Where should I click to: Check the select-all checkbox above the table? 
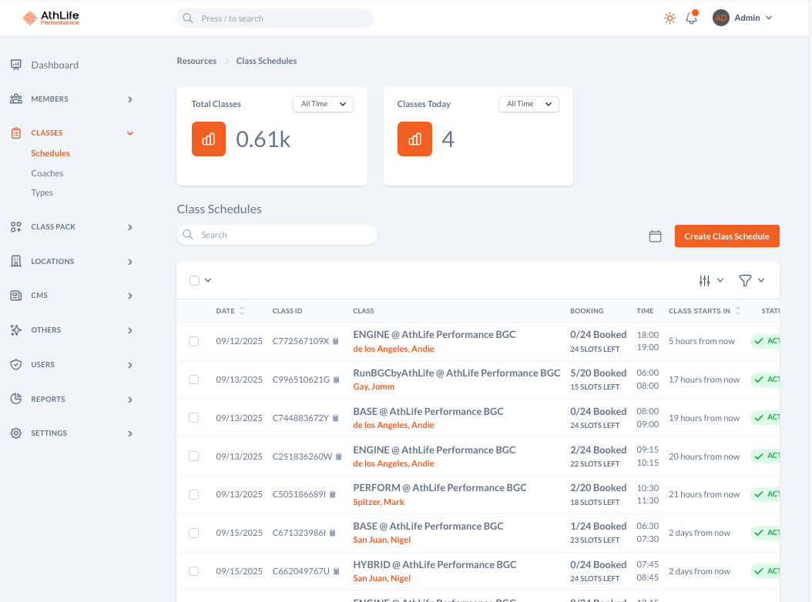tap(193, 280)
